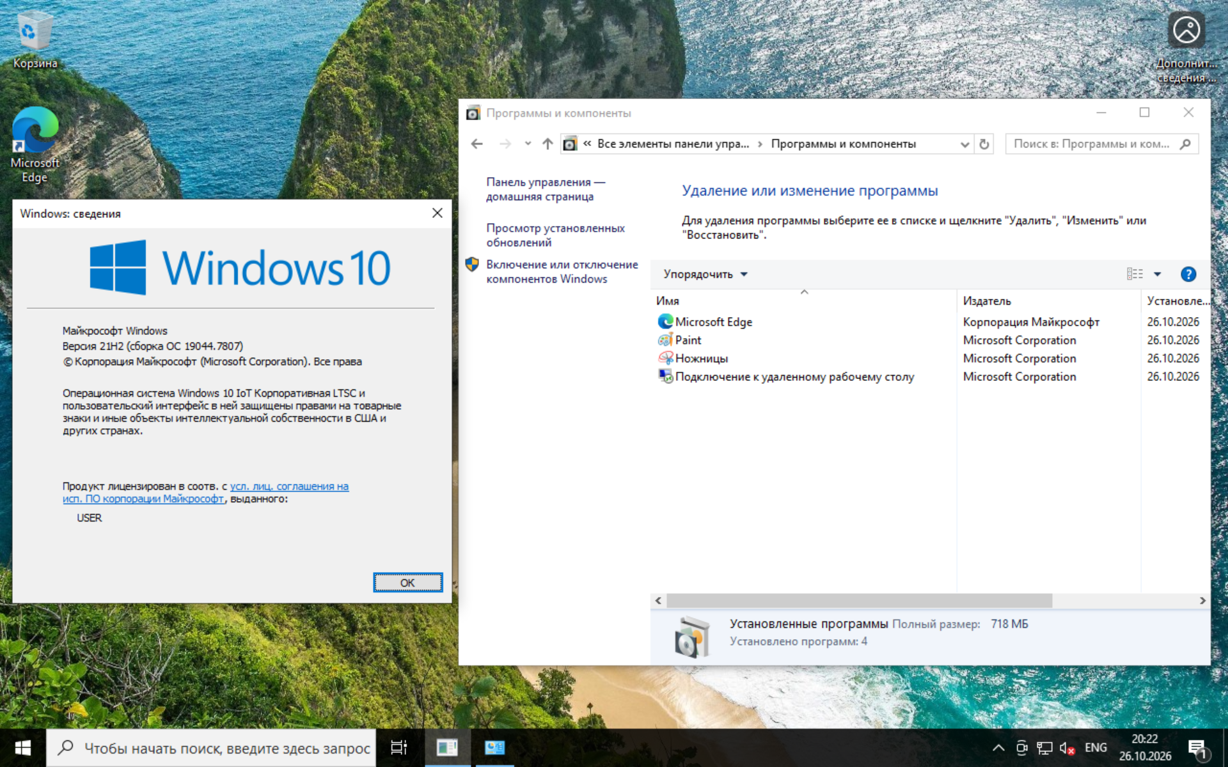Click the Back arrow in Programs window
This screenshot has height=767, width=1228.
[476, 144]
